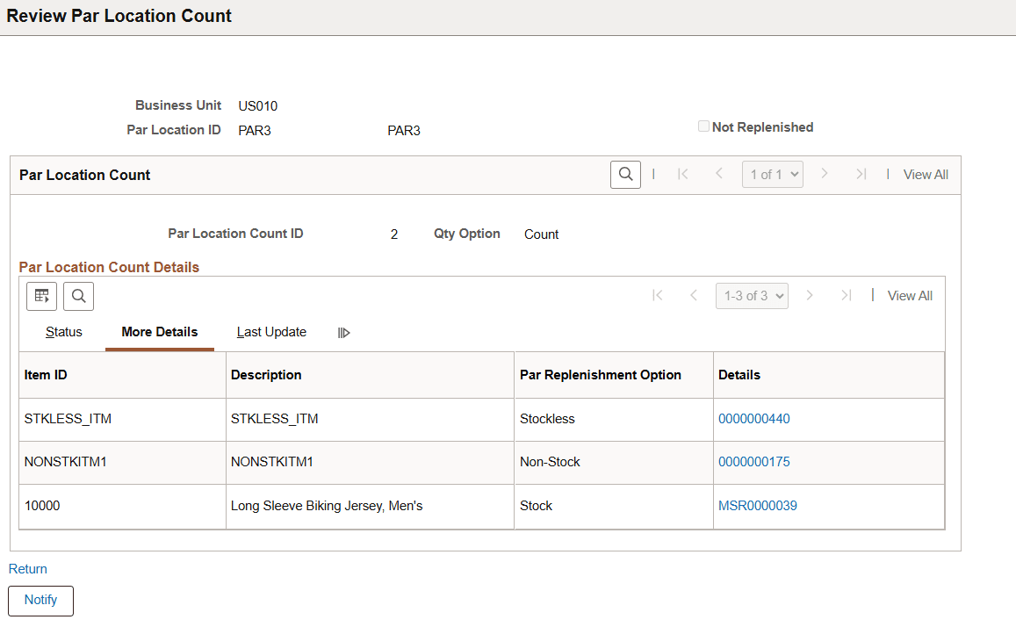The image size is (1016, 627).
Task: Click the next rows navigation arrow
Action: click(809, 295)
